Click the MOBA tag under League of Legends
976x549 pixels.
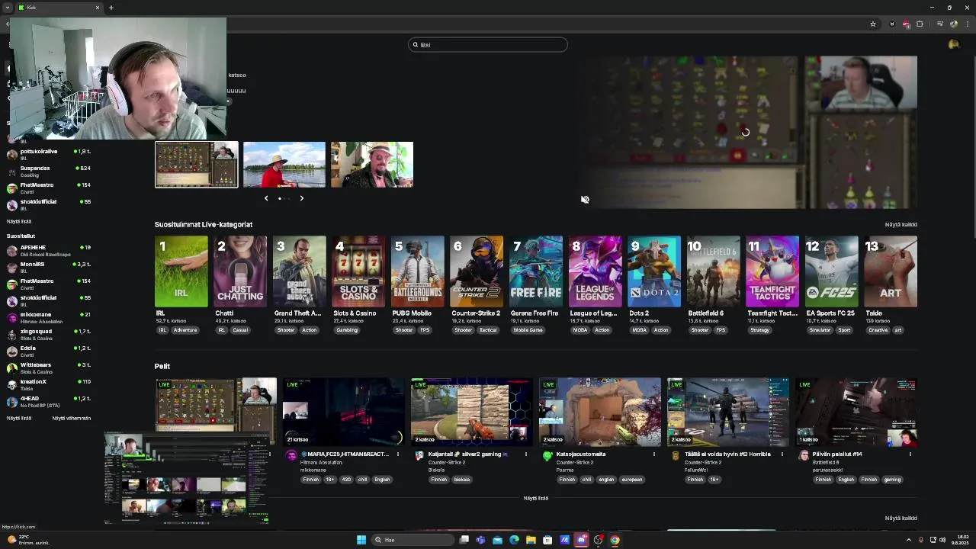click(x=580, y=330)
